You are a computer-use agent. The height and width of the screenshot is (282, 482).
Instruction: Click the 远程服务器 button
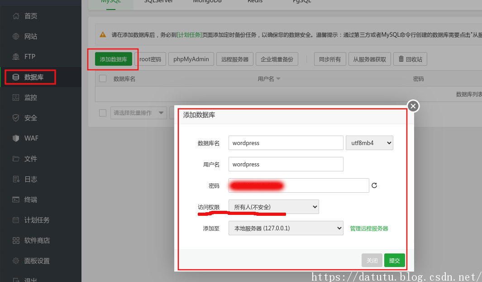(235, 59)
